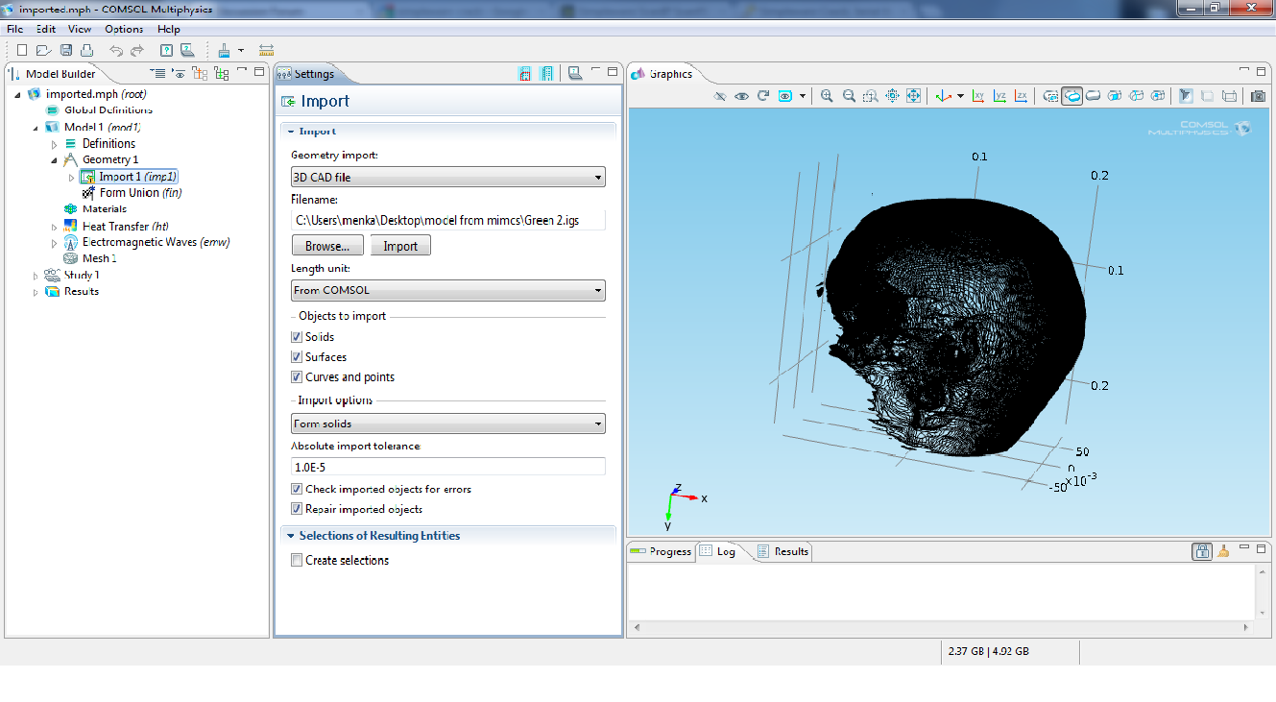Click the Zoom Out magnifier icon
The image size is (1276, 702).
tap(849, 96)
